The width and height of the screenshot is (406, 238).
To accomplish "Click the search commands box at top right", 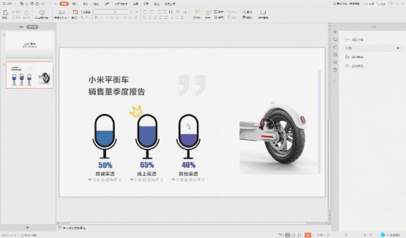I will click(346, 4).
